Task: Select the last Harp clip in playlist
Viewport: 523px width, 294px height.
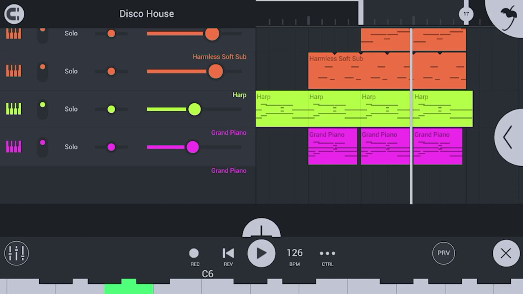Action: pyautogui.click(x=443, y=109)
